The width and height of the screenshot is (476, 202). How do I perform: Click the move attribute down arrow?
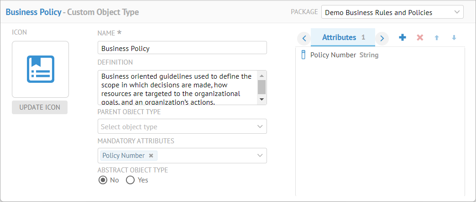(x=454, y=38)
